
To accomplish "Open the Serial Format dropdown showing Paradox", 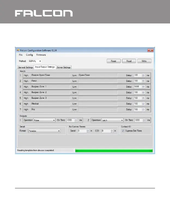I will [x=44, y=131].
